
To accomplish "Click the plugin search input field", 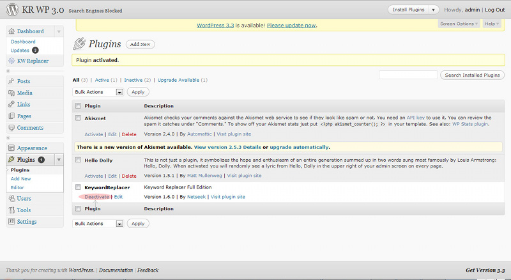I will tap(408, 75).
